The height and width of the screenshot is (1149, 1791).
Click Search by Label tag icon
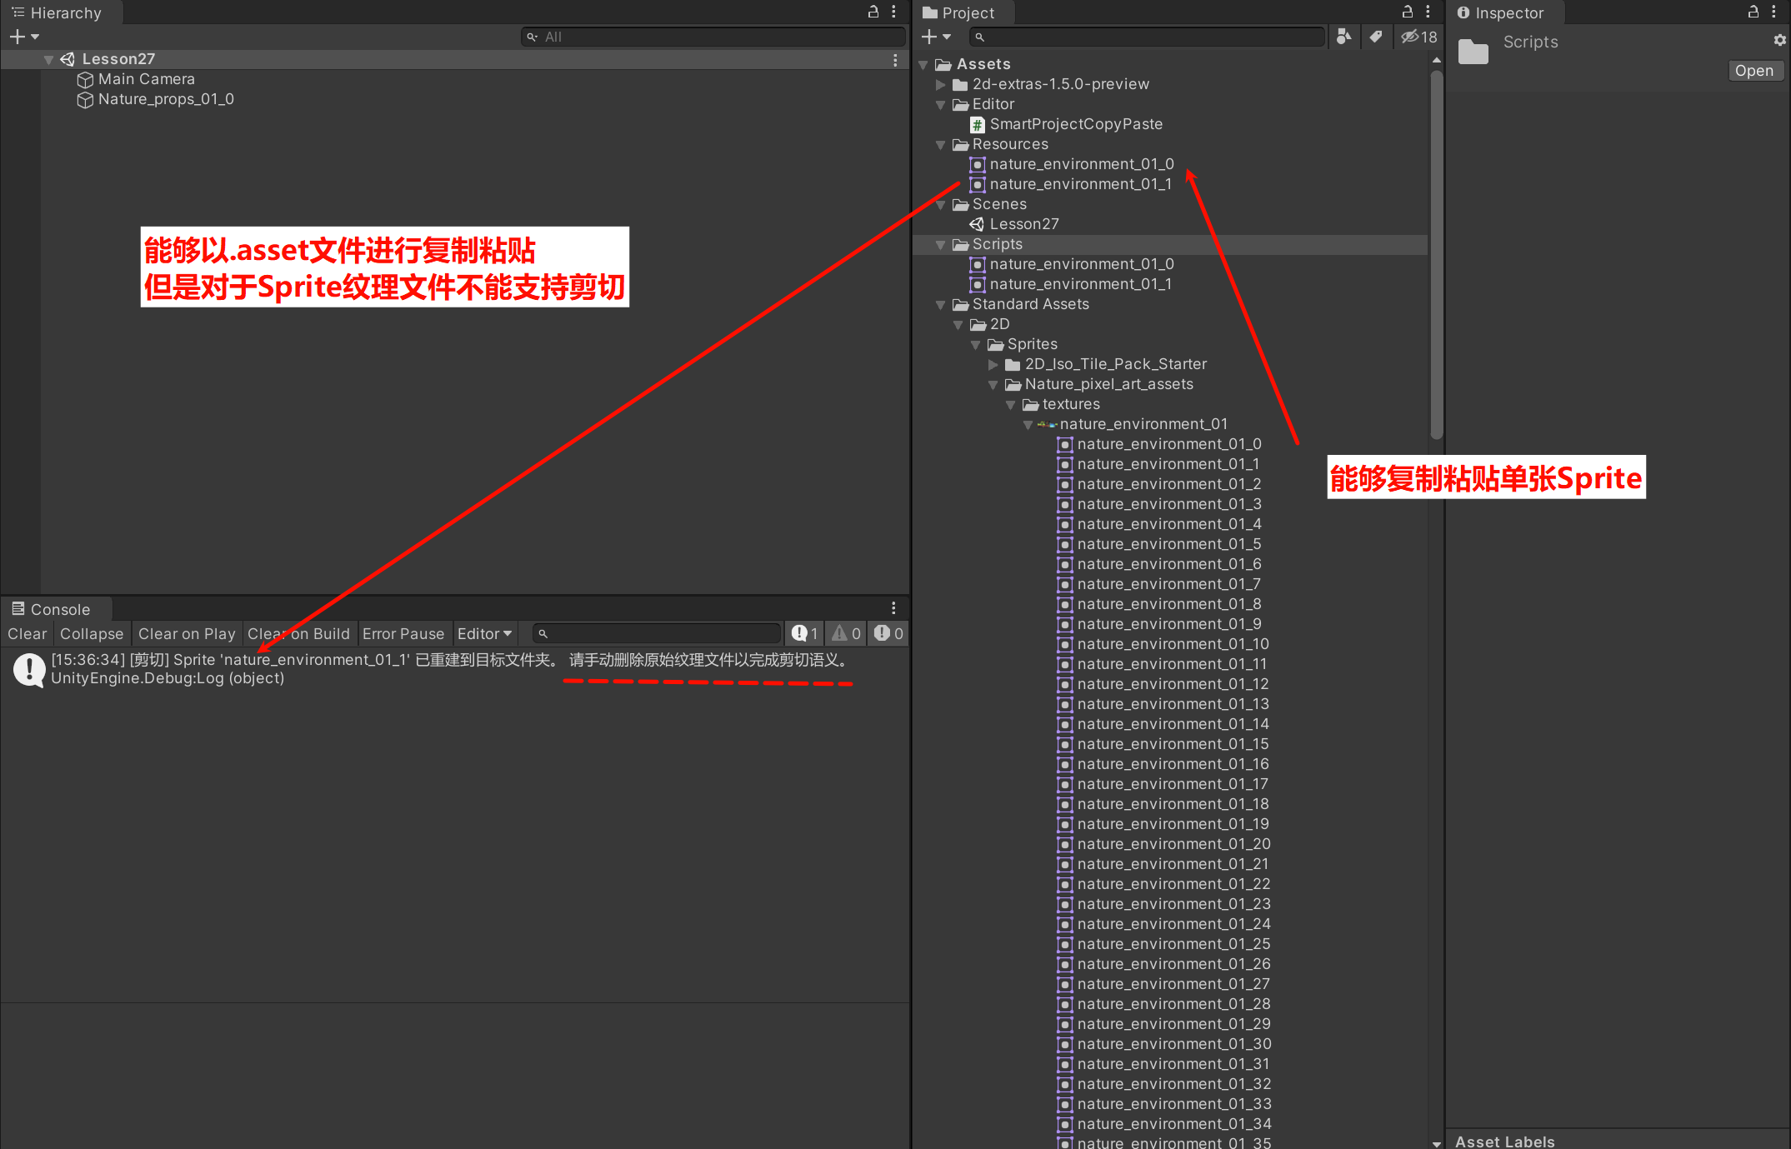point(1375,37)
